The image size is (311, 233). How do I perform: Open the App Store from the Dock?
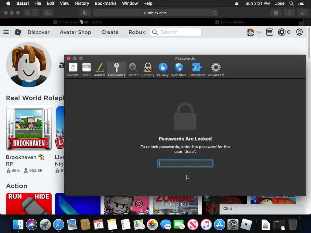[220, 225]
